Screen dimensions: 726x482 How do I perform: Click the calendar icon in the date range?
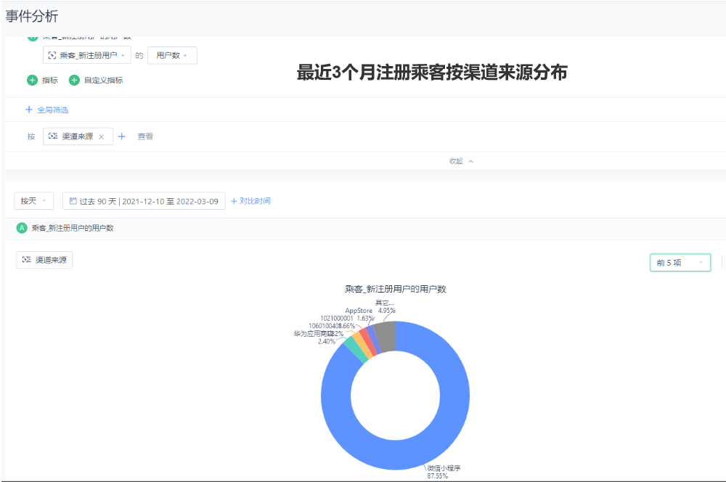pos(73,201)
